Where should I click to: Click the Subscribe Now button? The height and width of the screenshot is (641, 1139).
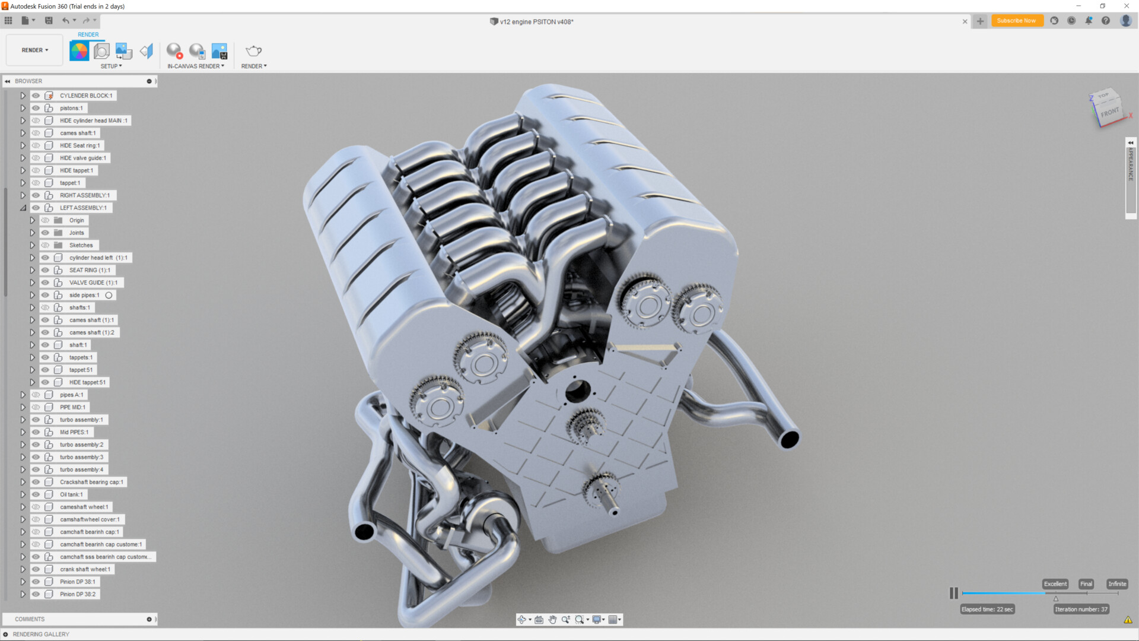(1017, 20)
